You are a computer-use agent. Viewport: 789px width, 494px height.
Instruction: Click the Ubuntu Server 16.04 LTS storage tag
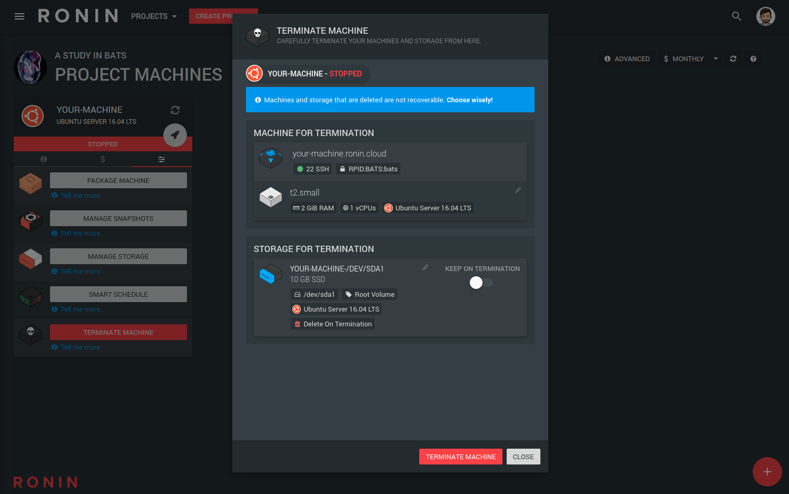(x=336, y=309)
